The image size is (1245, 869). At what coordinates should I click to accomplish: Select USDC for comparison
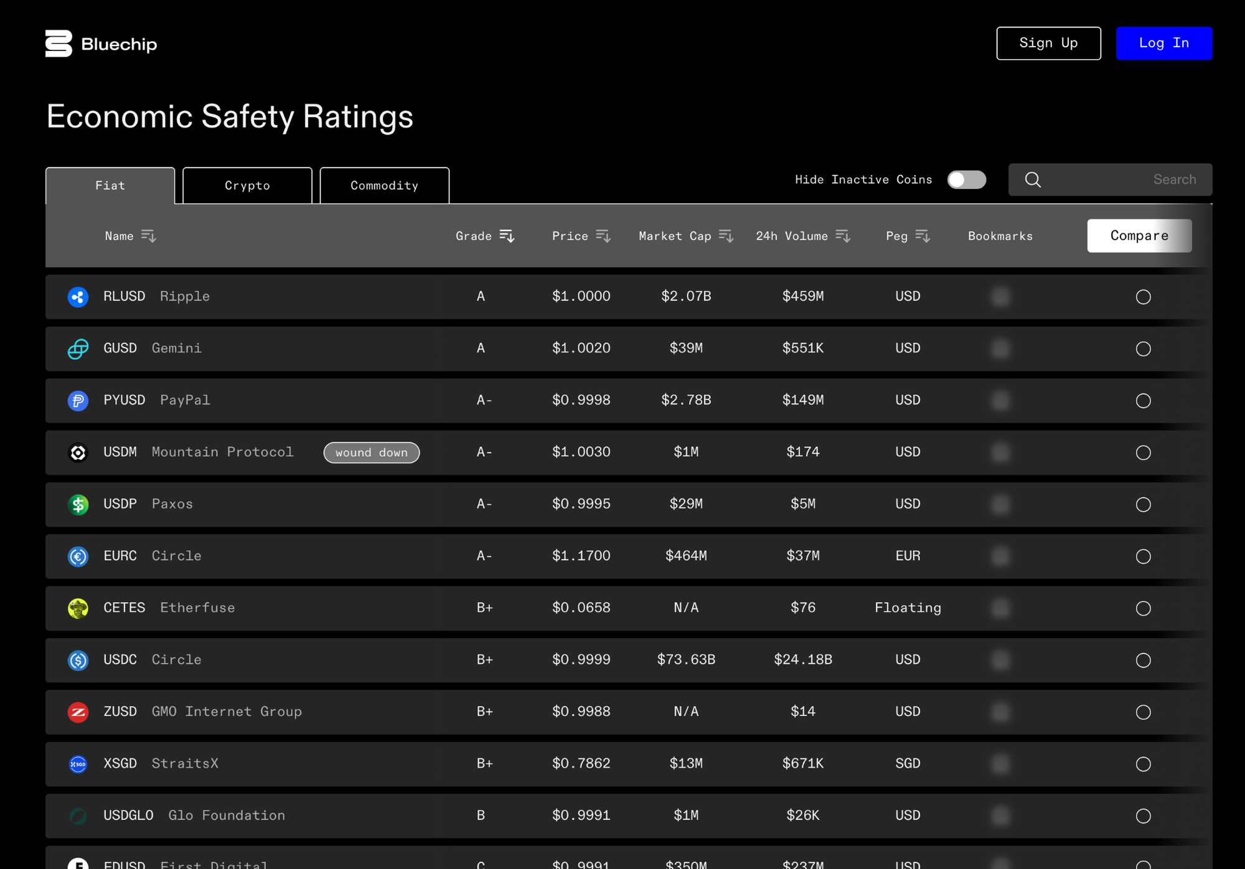pos(1143,660)
